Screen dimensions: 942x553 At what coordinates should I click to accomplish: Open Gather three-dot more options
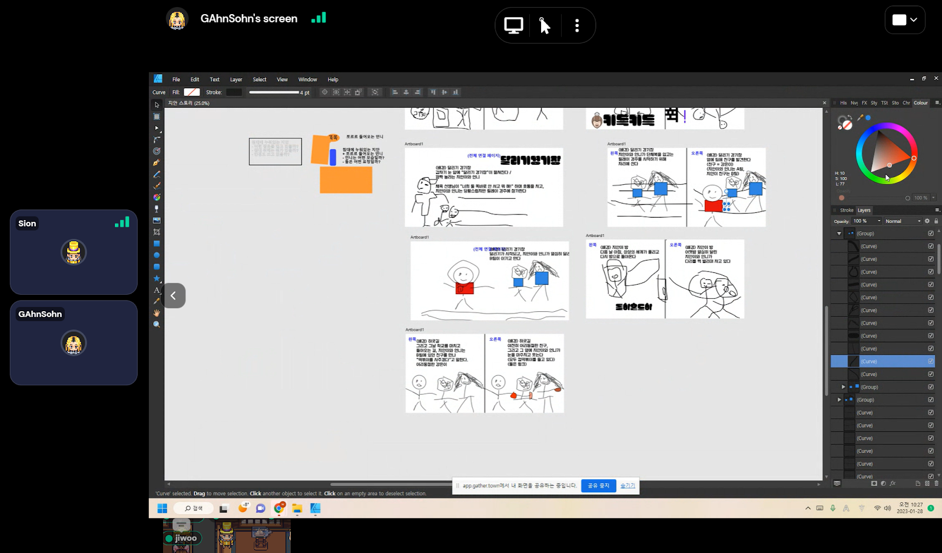577,25
